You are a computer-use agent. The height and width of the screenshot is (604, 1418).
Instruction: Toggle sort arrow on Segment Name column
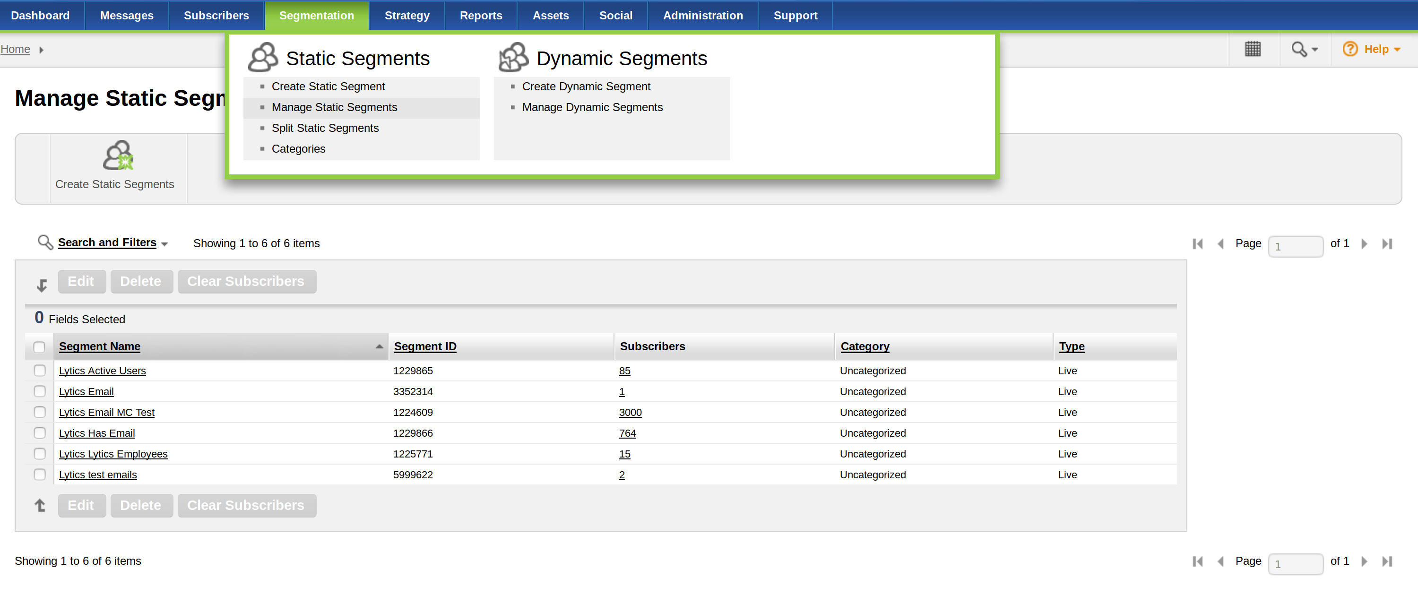pos(379,346)
